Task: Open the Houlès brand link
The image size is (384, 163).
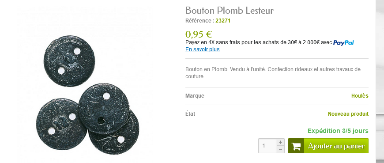Action: pyautogui.click(x=360, y=96)
